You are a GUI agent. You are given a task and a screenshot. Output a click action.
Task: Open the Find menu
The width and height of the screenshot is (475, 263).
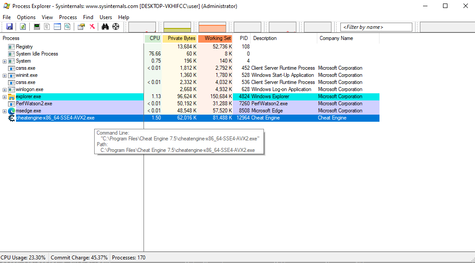pos(88,17)
